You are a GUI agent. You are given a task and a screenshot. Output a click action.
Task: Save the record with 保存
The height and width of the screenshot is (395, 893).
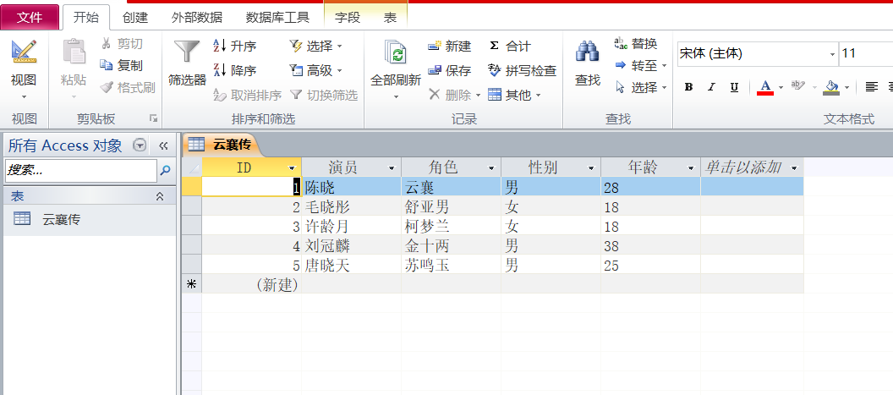[449, 71]
